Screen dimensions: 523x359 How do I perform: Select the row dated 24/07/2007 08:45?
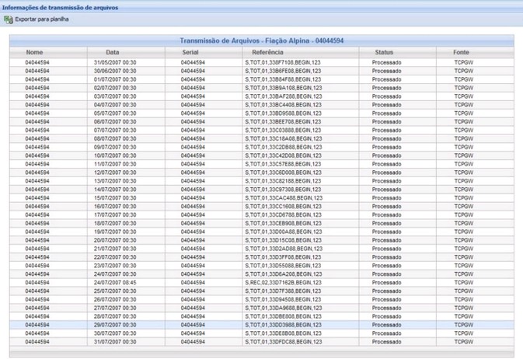(x=114, y=282)
